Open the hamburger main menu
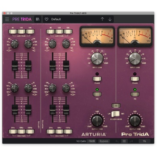The height and width of the screenshot is (157, 157). (x=7, y=19)
